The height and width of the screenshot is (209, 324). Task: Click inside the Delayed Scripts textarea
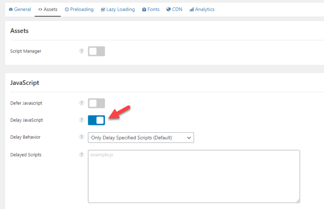(x=194, y=176)
